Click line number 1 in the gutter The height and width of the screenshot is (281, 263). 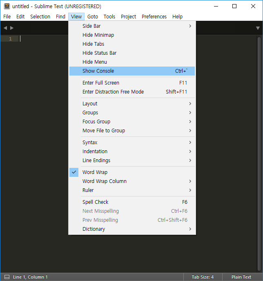[x=10, y=39]
